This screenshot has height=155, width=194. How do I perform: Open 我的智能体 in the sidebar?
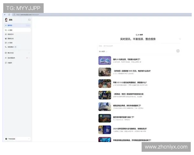click(11, 58)
